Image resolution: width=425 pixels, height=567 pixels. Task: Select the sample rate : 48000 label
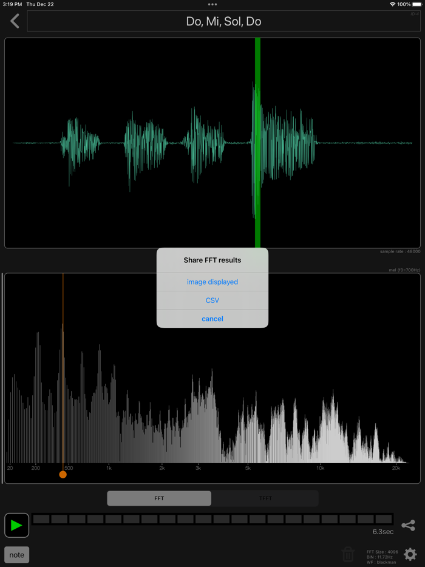point(400,251)
